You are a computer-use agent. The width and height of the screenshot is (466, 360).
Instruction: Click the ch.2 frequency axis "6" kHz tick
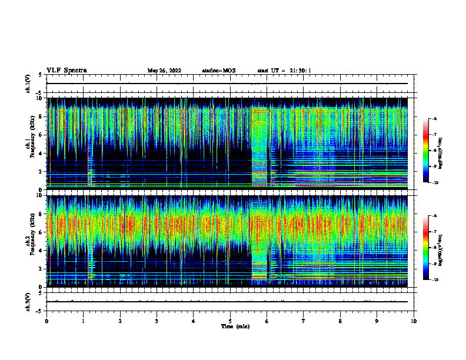pos(41,232)
